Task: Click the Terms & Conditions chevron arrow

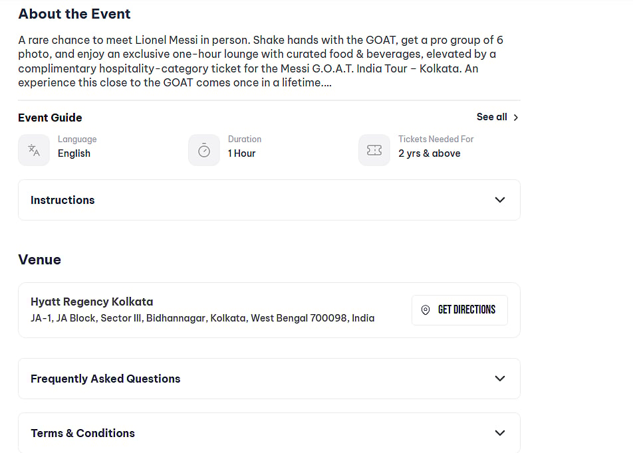Action: pyautogui.click(x=500, y=433)
